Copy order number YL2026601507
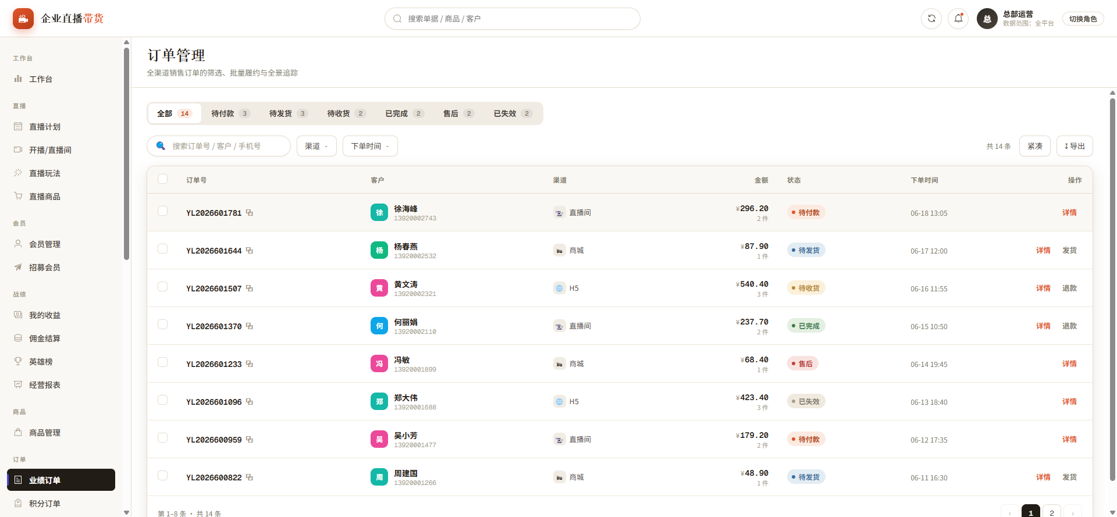 [250, 288]
